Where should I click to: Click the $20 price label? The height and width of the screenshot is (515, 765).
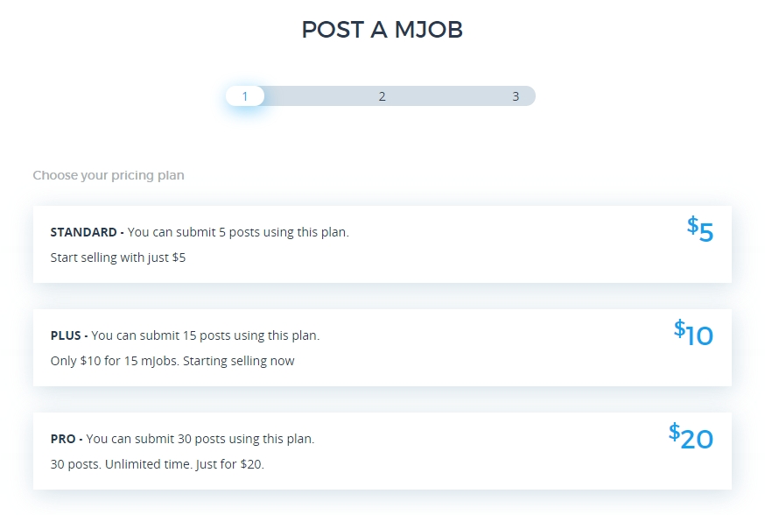click(x=691, y=437)
